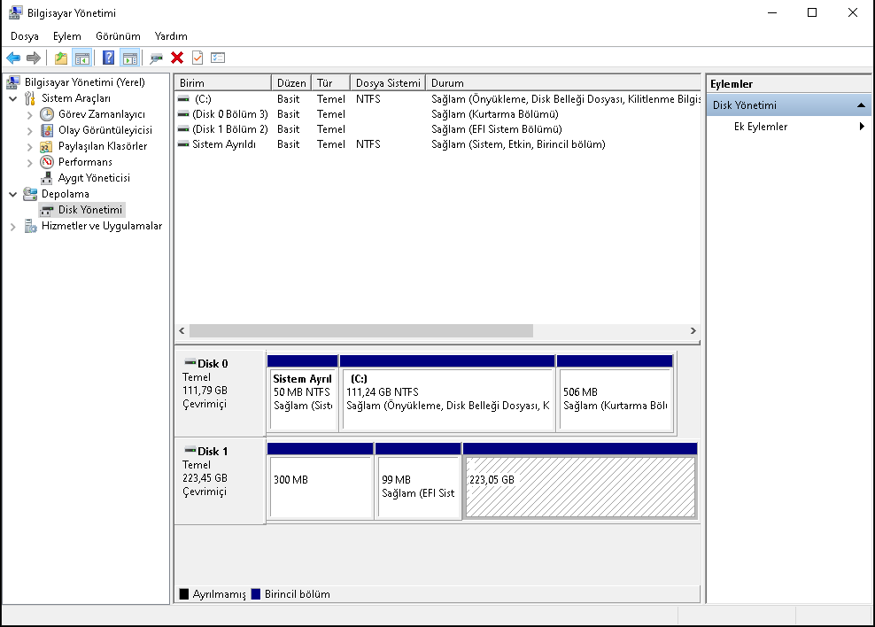The height and width of the screenshot is (627, 875).
Task: Click Ek Eylemler in the actions pane
Action: [761, 127]
